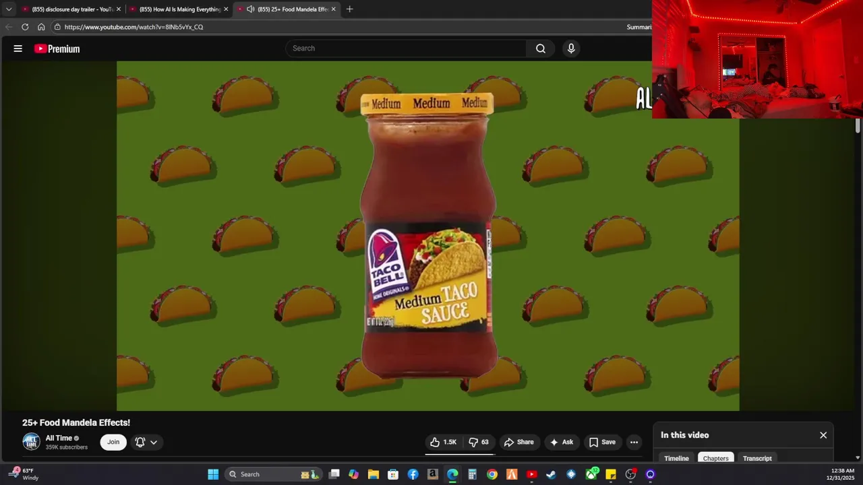863x485 pixels.
Task: Open the YouTube hamburger guide menu
Action: pos(18,48)
